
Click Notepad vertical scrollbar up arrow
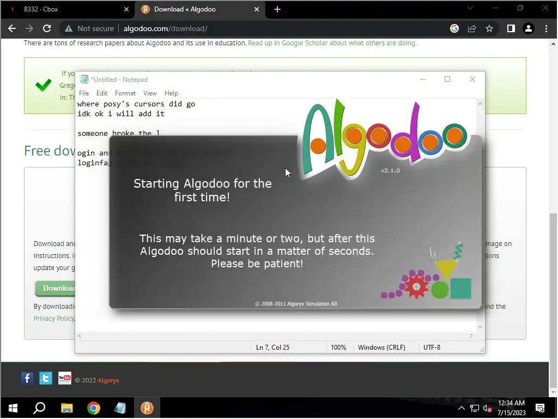tap(480, 104)
